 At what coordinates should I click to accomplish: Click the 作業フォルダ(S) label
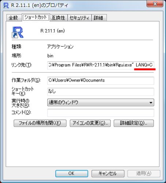coord(26,80)
